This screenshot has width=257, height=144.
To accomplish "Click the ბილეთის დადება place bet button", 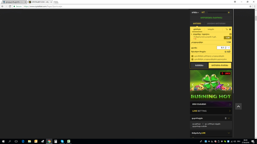I will [220, 65].
